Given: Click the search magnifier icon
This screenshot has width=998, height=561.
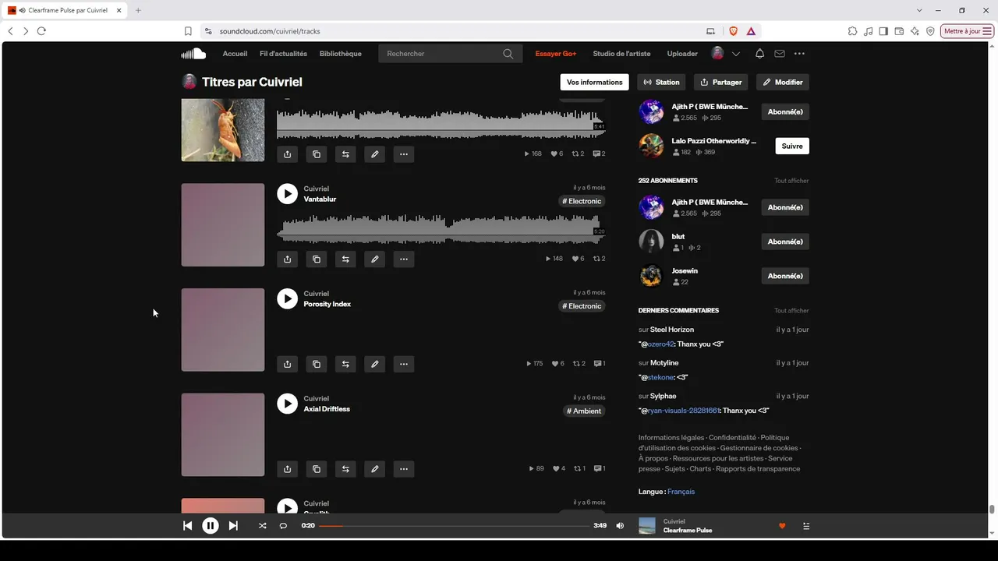Looking at the screenshot, I should [x=508, y=54].
